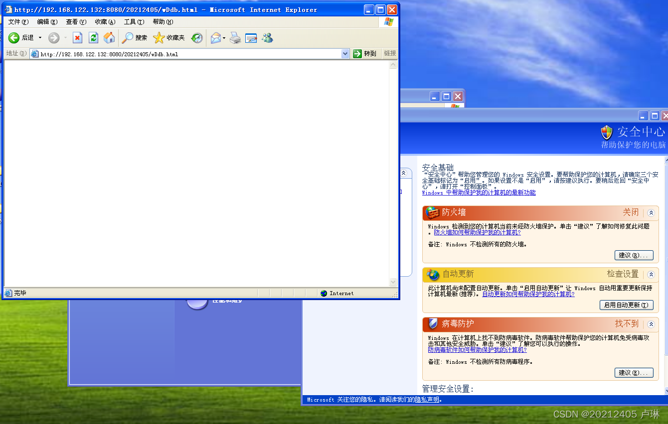Open the Mail dropdown arrow

(224, 38)
